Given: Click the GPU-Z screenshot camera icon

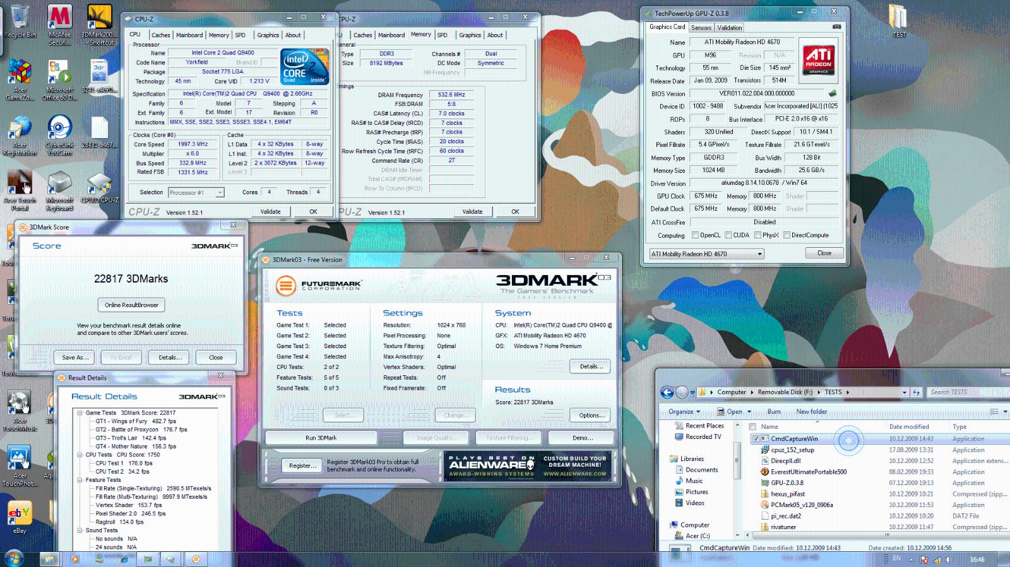Looking at the screenshot, I should [836, 27].
